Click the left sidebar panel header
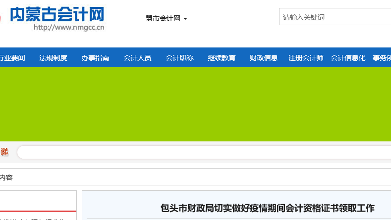Image resolution: width=391 pixels, height=220 pixels. [x=38, y=201]
